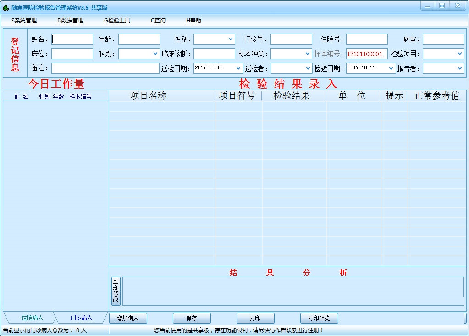Click the 备注 text field
The width and height of the screenshot is (469, 336).
pos(105,68)
